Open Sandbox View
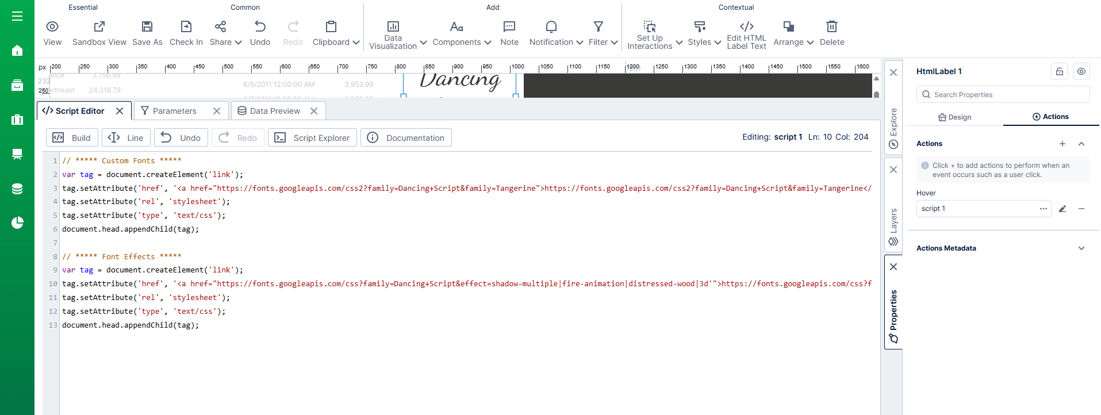 pos(99,33)
